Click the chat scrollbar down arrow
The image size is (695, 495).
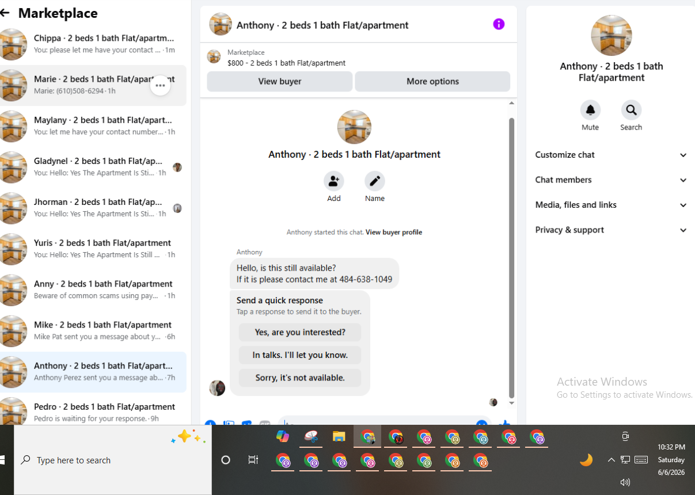click(x=511, y=403)
